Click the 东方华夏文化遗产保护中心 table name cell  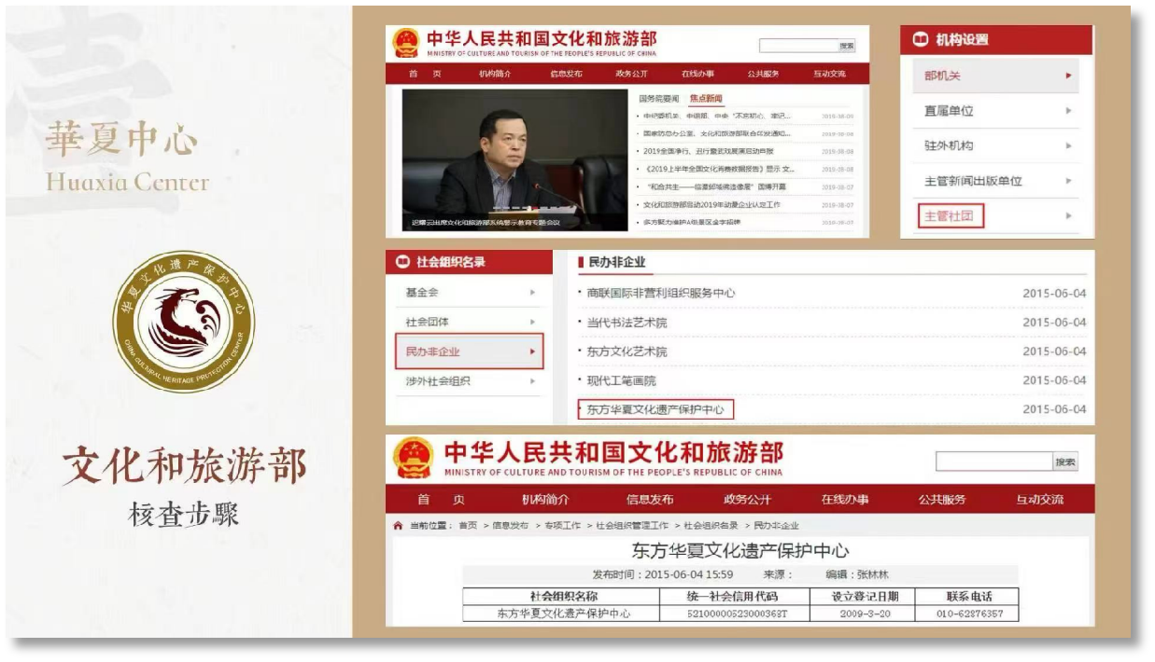[563, 614]
